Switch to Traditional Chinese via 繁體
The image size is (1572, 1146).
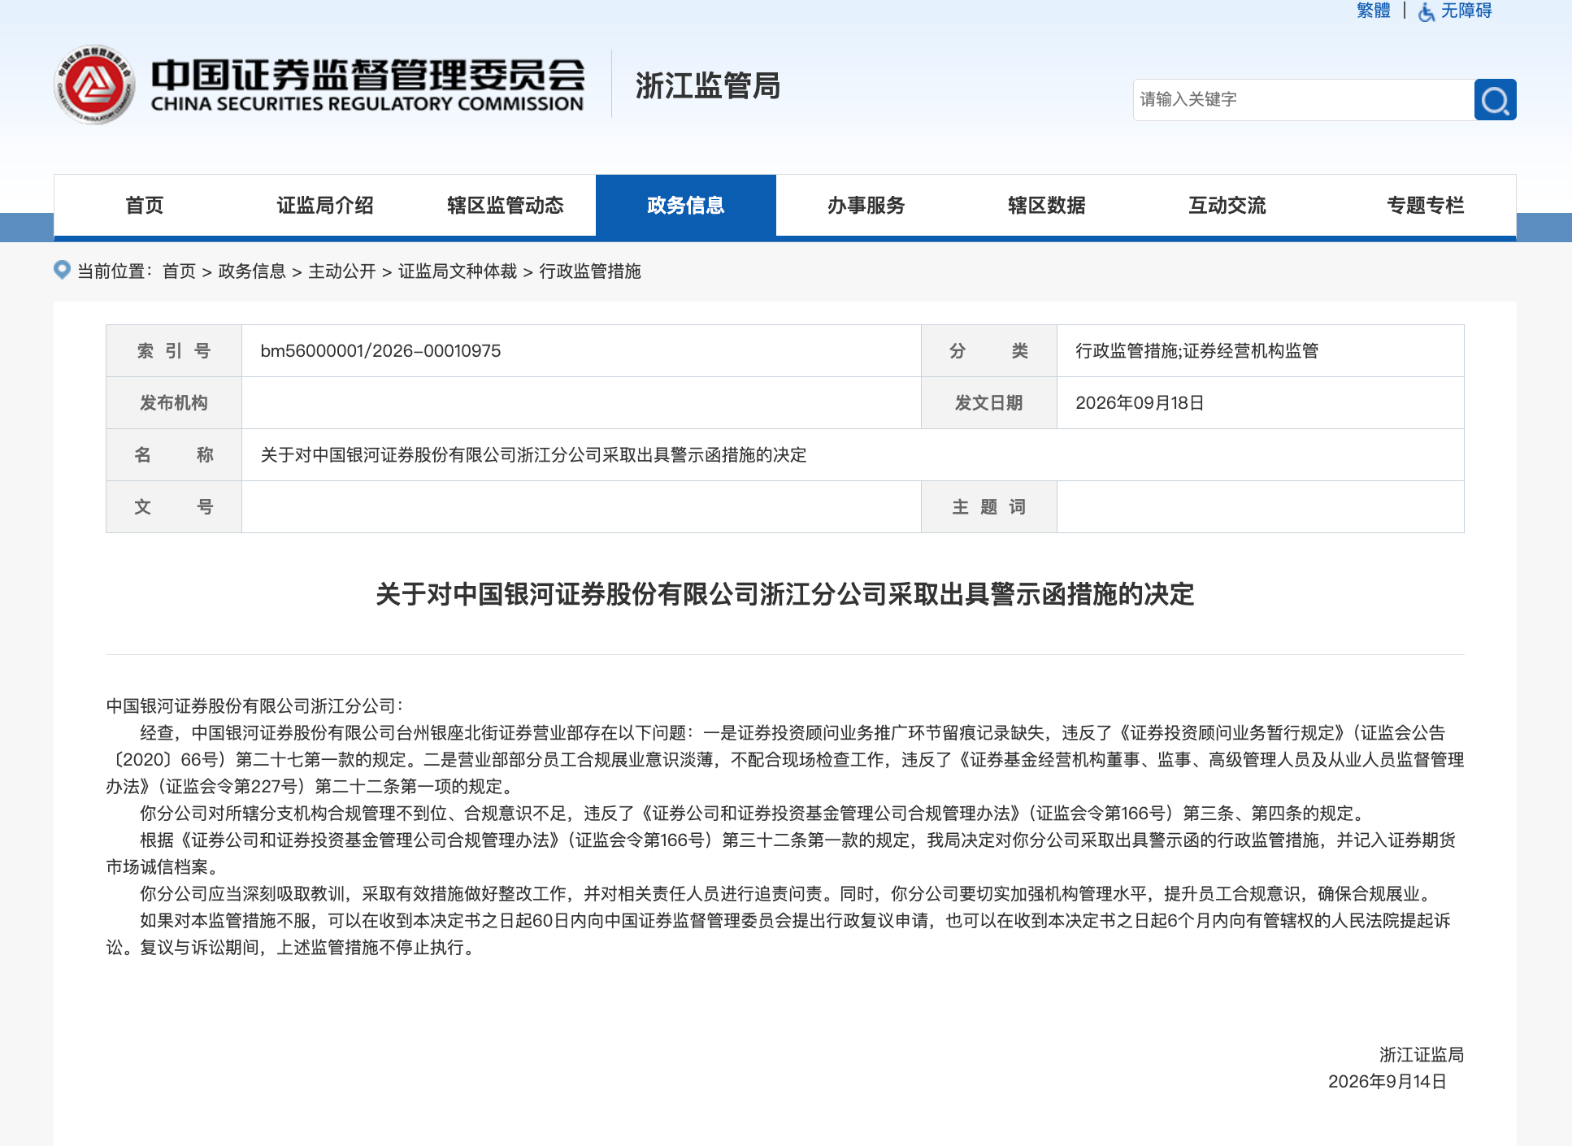pos(1373,11)
